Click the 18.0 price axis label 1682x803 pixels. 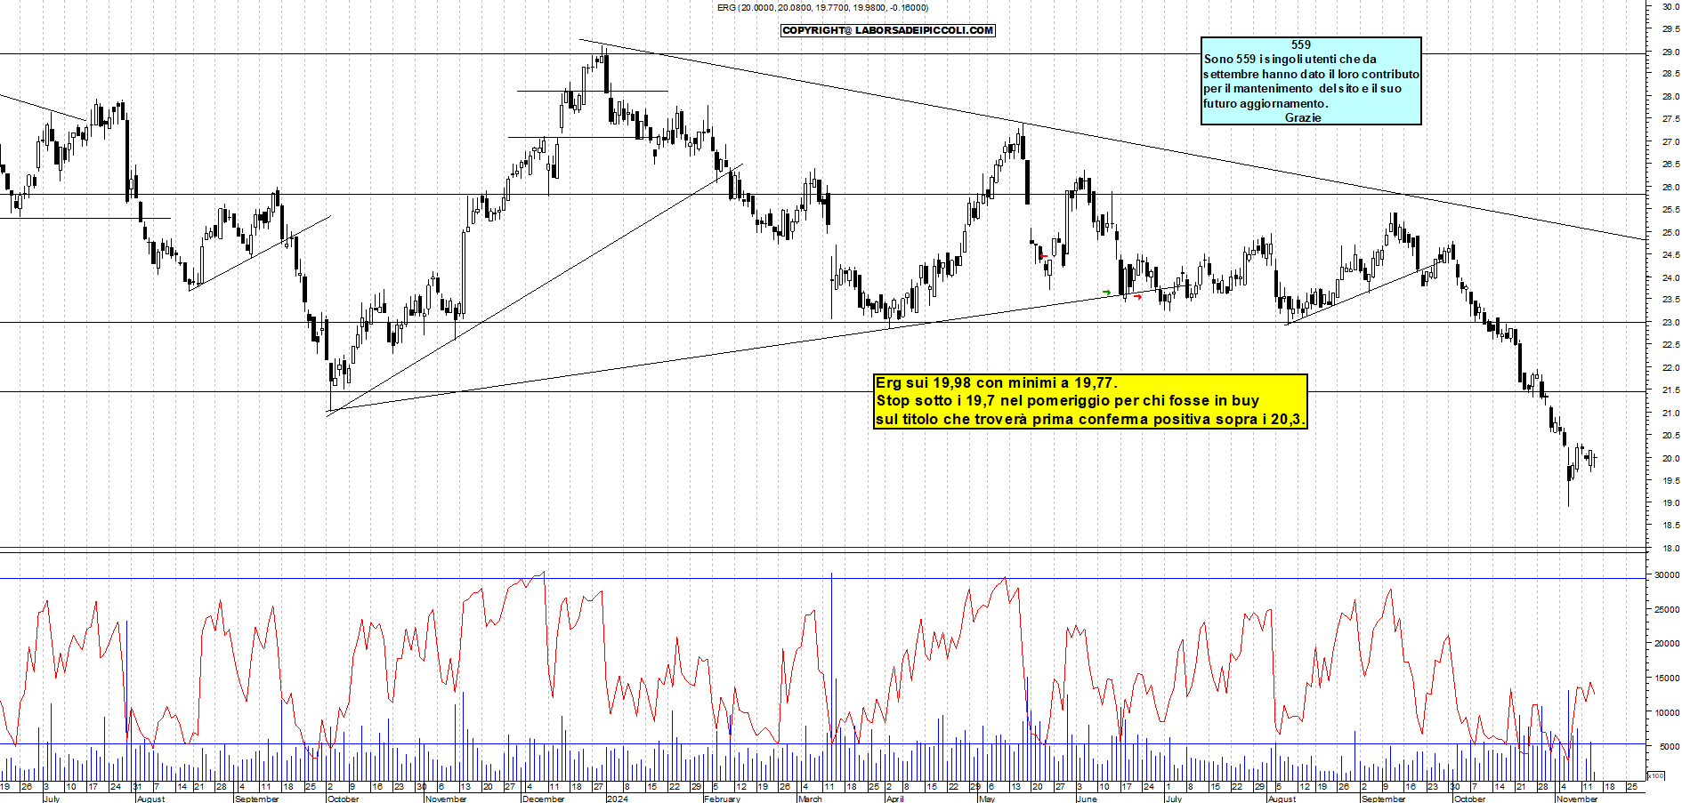click(x=1670, y=550)
